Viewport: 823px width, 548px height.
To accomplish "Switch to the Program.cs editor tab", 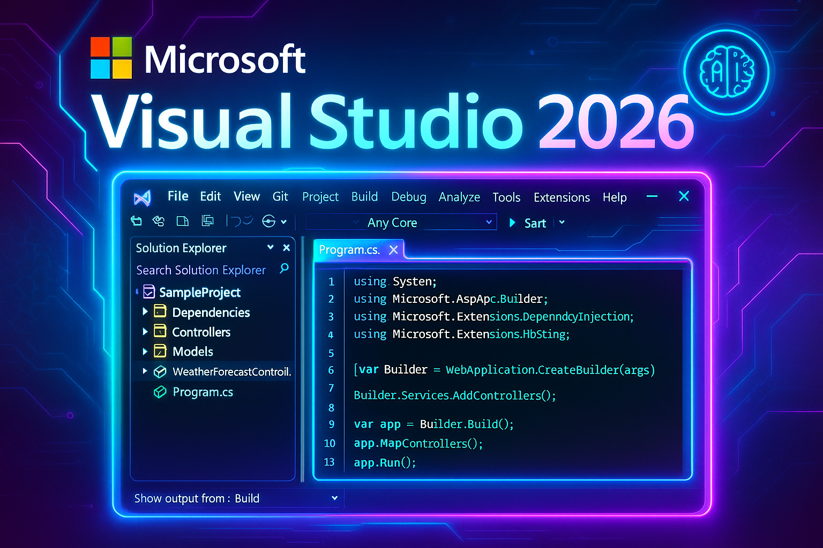I will point(349,250).
